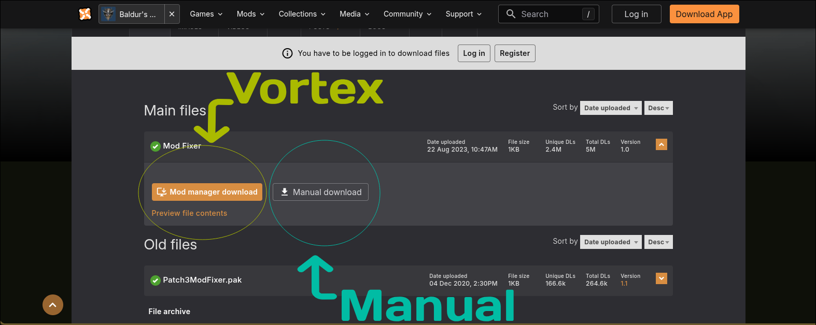Viewport: 816px width, 325px height.
Task: Click the Mod Fixer file name
Action: (x=182, y=146)
